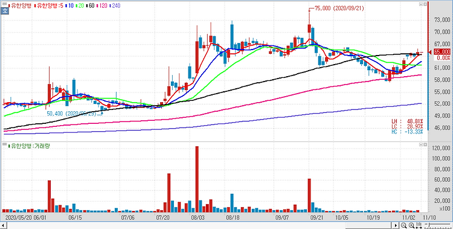Click the 120,000 volume axis label
This screenshot has width=453, height=229.
click(x=441, y=148)
